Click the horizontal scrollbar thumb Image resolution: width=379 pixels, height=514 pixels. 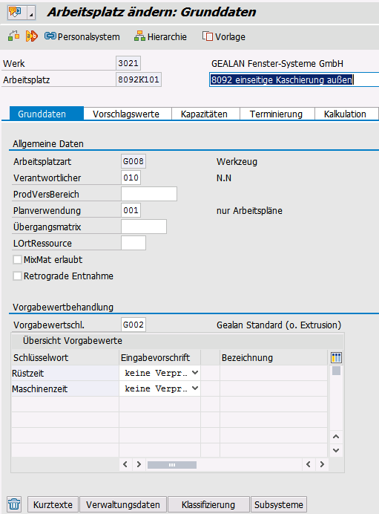click(x=172, y=465)
